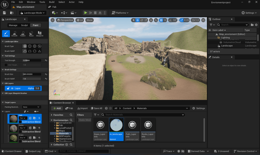Click Save All in Content Browser
This screenshot has width=260, height=155.
[x=96, y=108]
